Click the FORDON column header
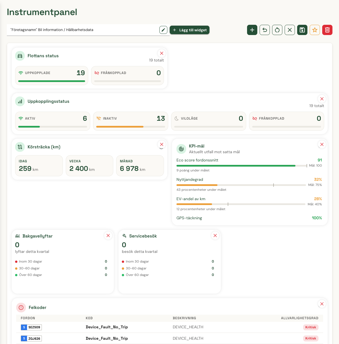The width and height of the screenshot is (339, 344). click(28, 318)
